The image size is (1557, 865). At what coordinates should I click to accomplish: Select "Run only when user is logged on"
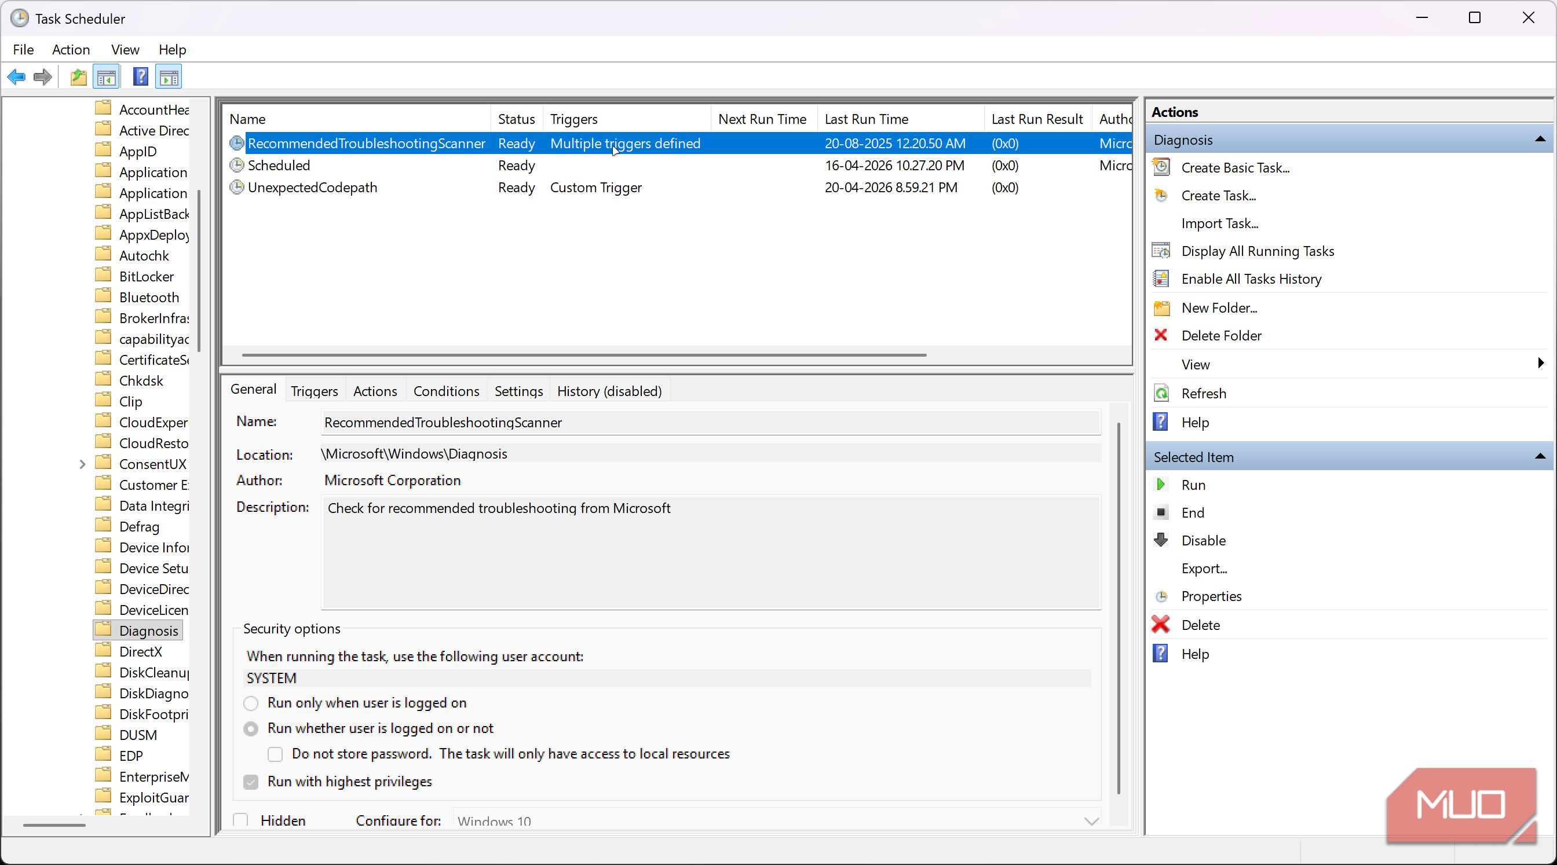251,703
